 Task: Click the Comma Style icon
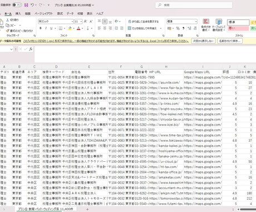coord(183,28)
